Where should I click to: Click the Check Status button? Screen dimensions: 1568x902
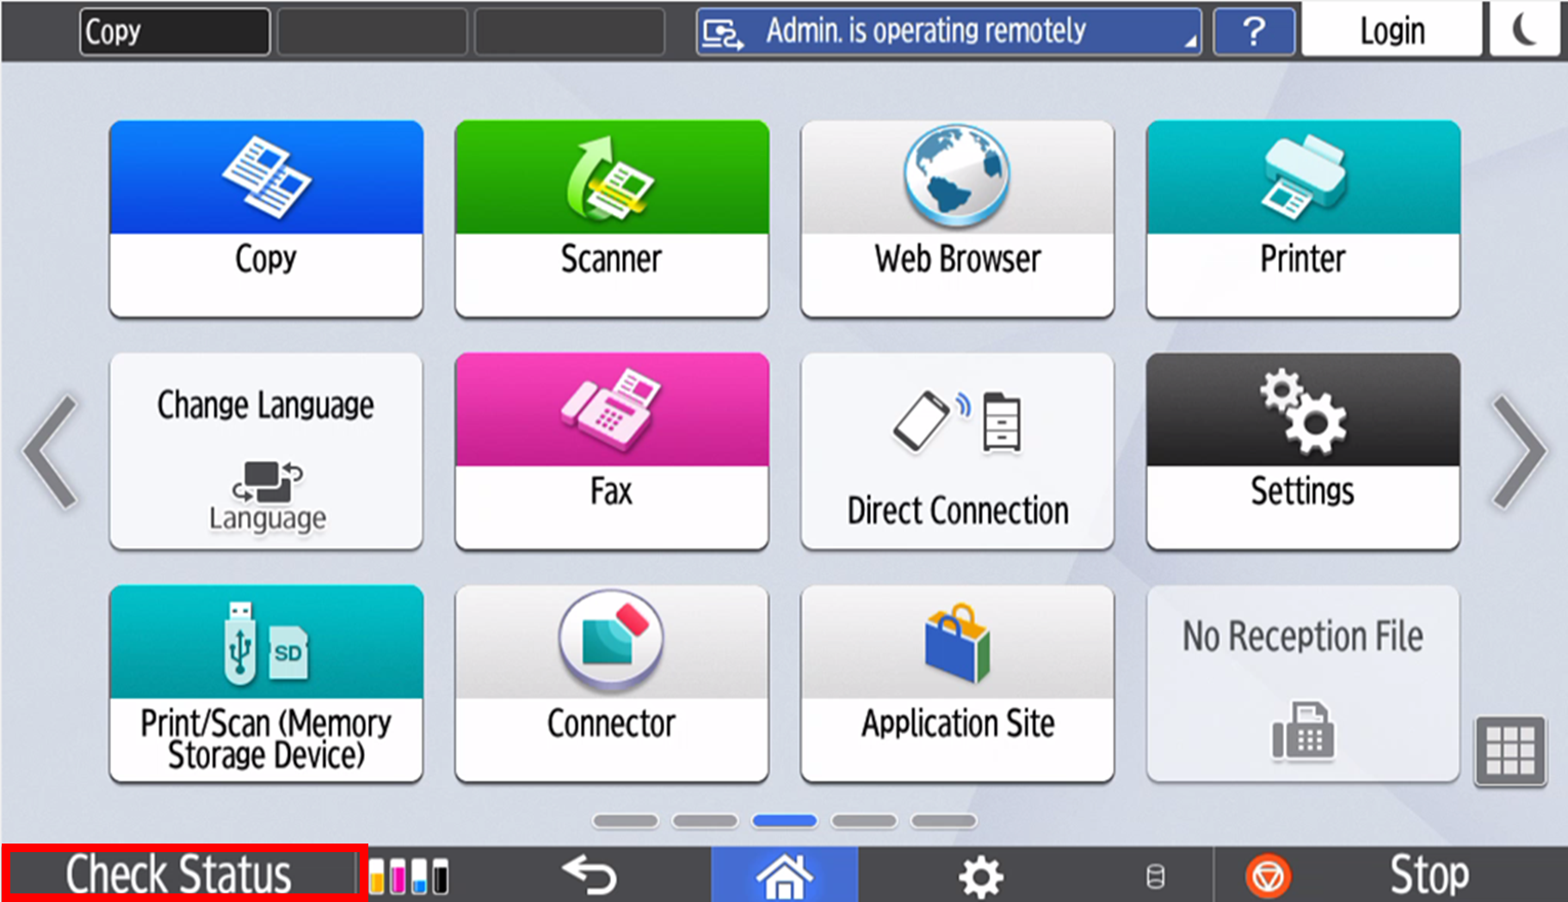click(179, 874)
